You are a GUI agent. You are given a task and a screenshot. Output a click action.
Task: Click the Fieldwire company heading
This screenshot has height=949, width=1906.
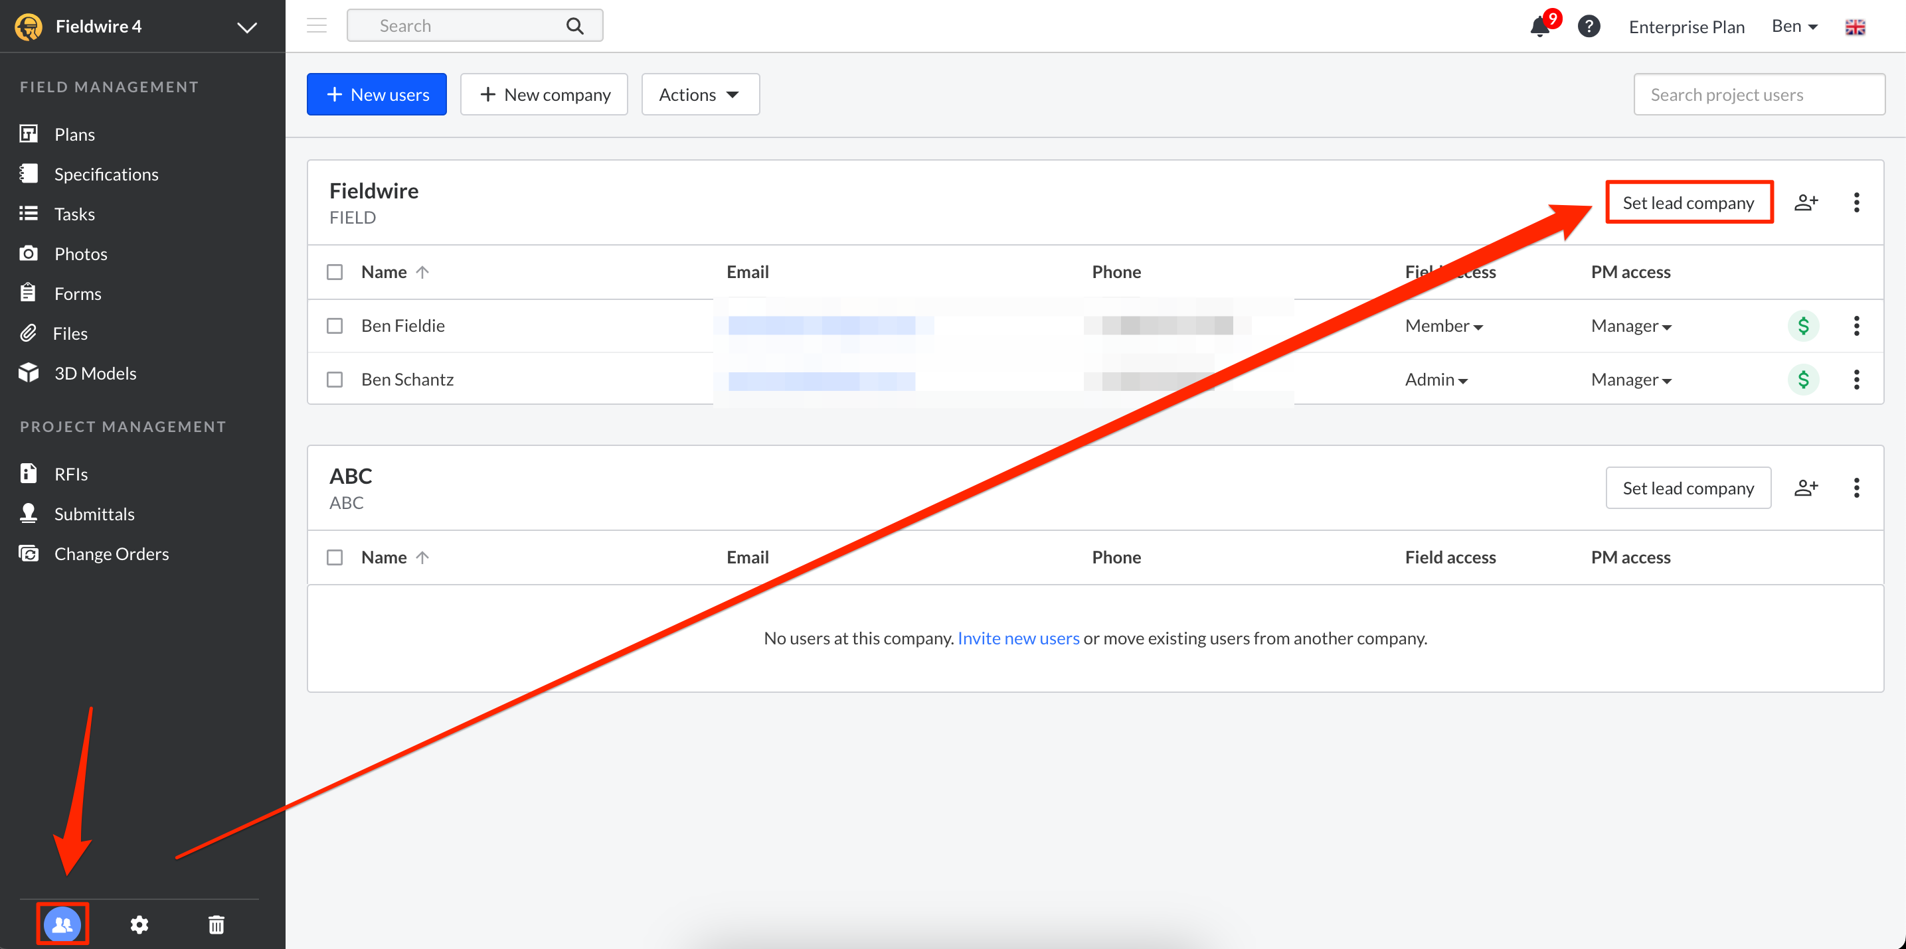pyautogui.click(x=374, y=190)
